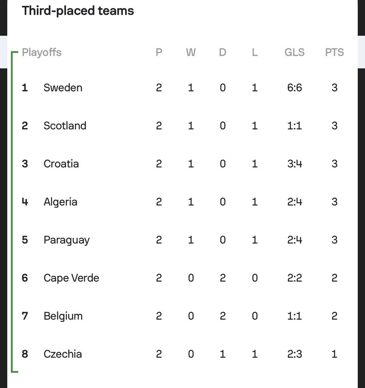
Task: Click the W column header
Action: 191,52
